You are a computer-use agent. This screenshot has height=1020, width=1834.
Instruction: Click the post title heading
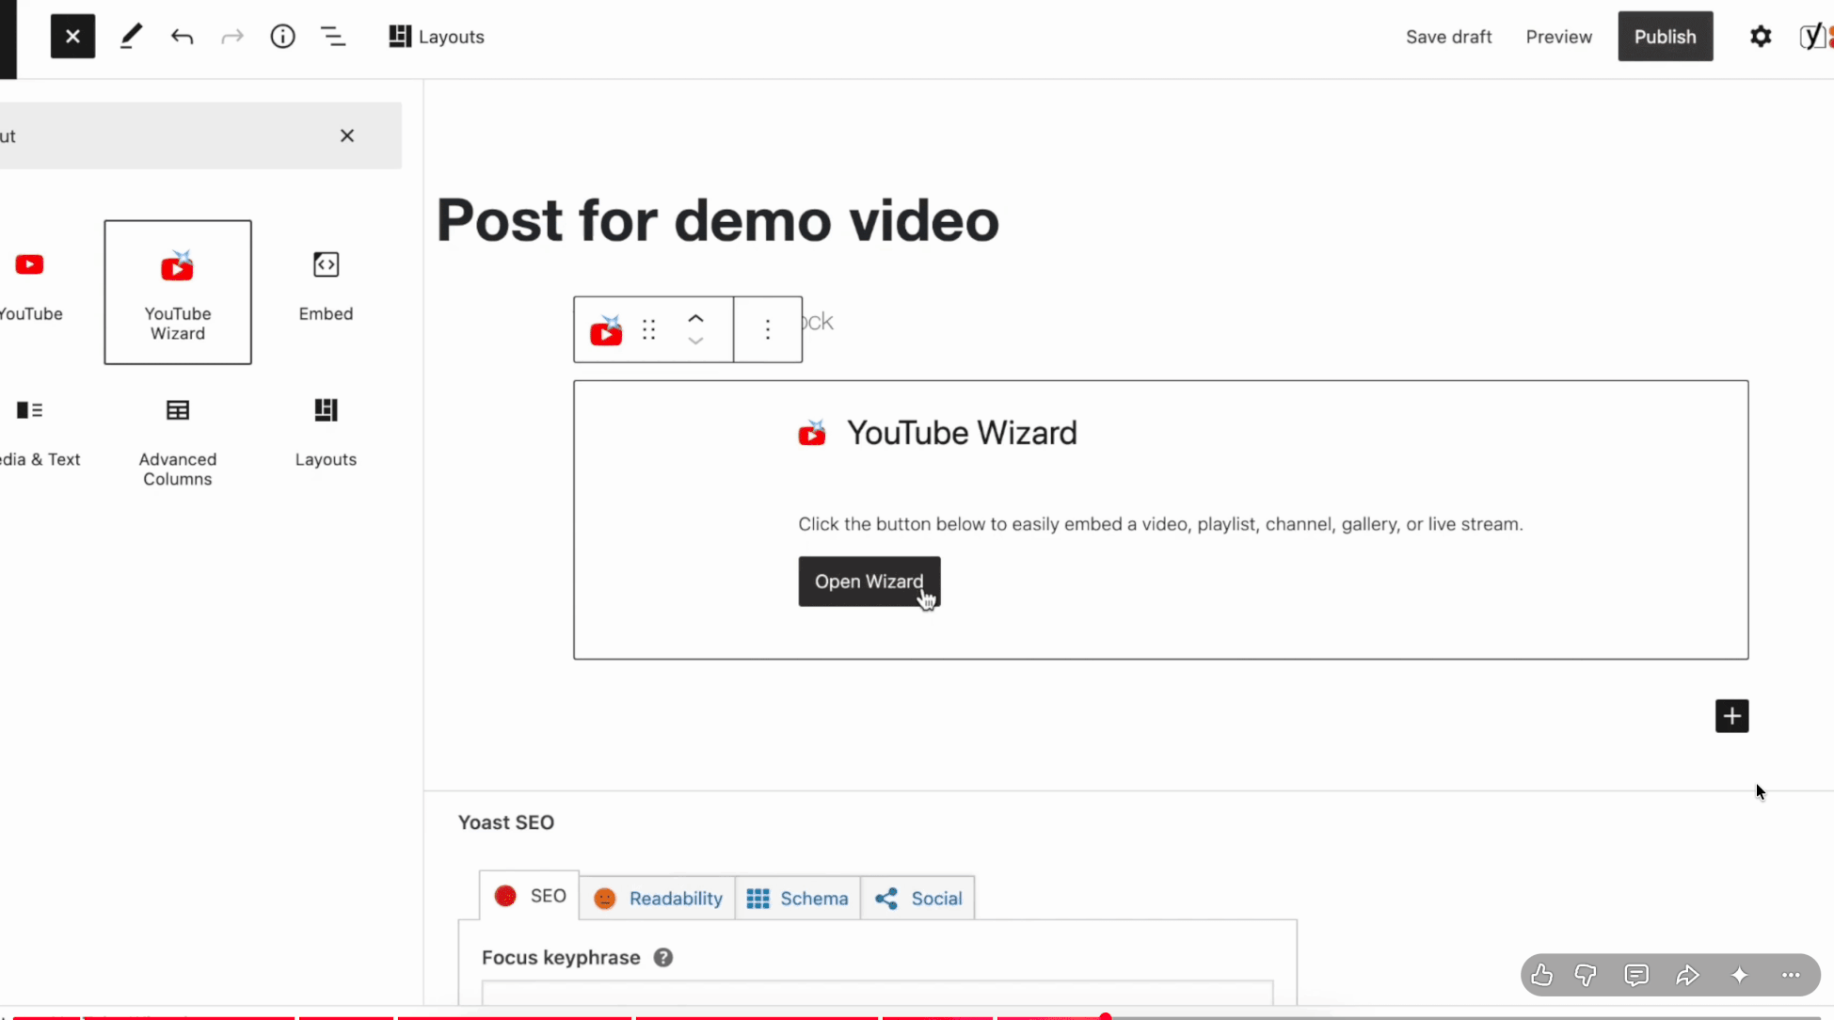[x=717, y=220]
